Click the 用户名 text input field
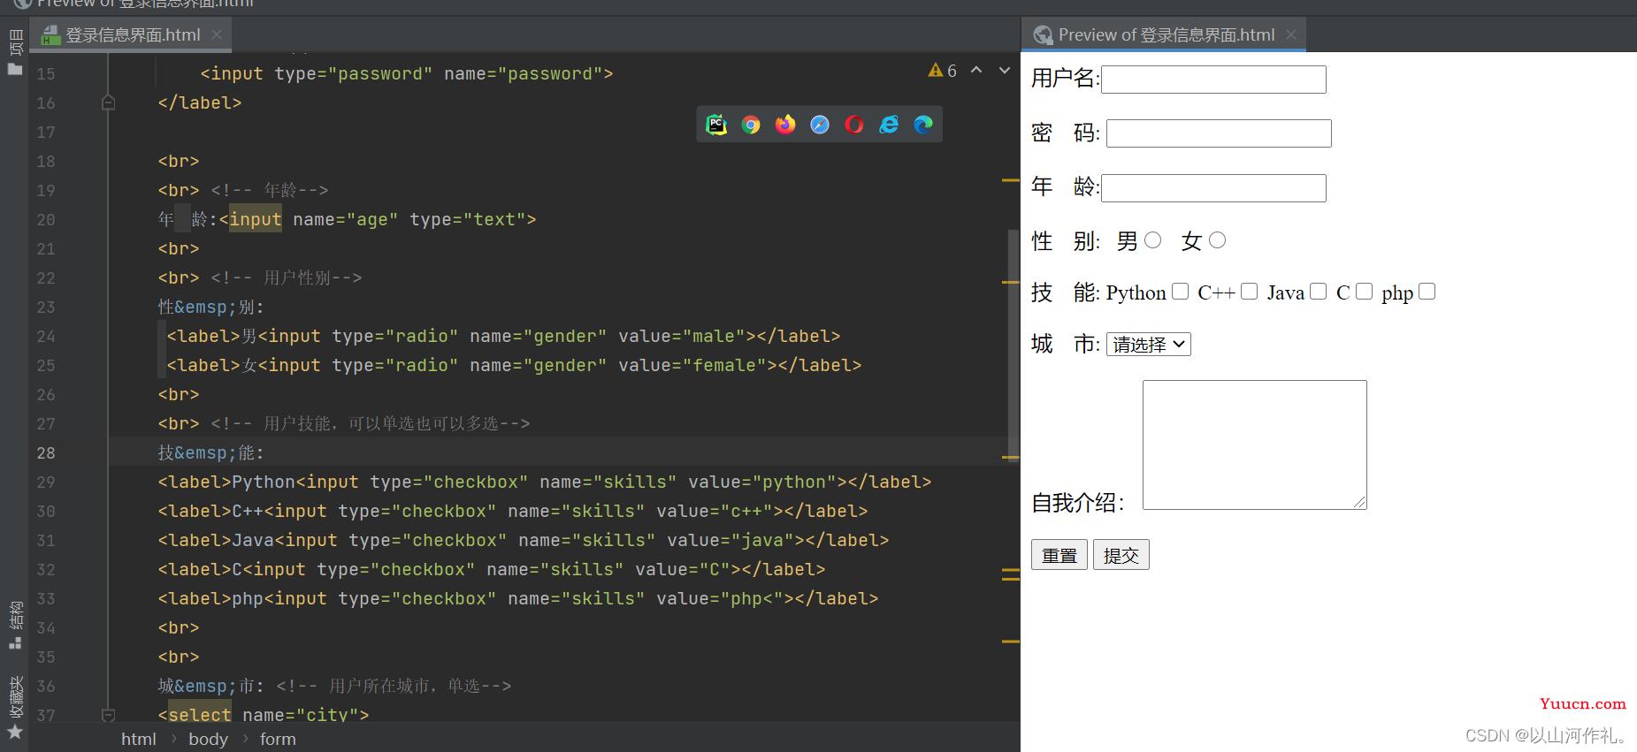The width and height of the screenshot is (1637, 752). click(x=1213, y=80)
